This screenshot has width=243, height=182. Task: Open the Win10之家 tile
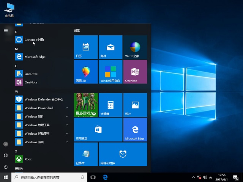click(x=135, y=47)
